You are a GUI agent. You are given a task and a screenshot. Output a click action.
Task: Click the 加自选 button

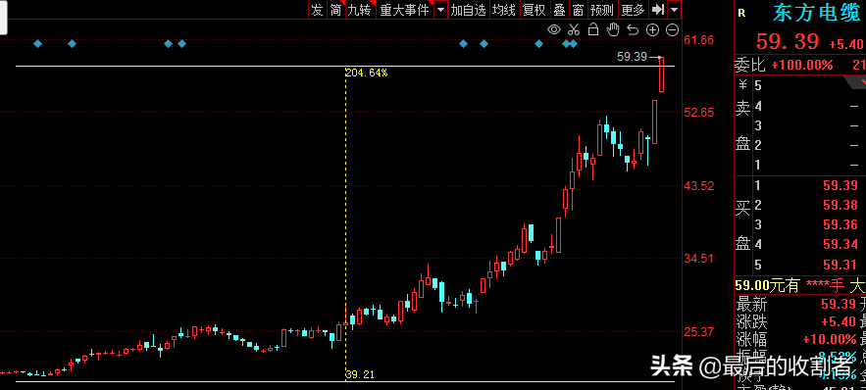tap(468, 10)
